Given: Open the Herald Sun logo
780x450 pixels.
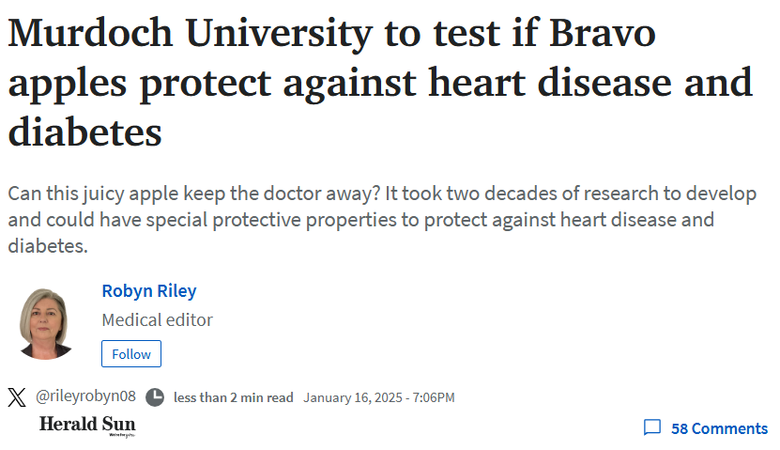Looking at the screenshot, I should pyautogui.click(x=87, y=426).
